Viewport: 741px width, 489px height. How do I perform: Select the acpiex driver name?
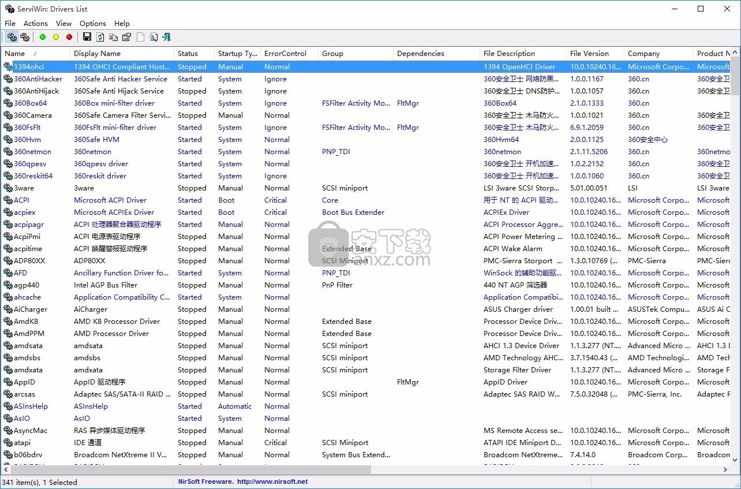(25, 212)
